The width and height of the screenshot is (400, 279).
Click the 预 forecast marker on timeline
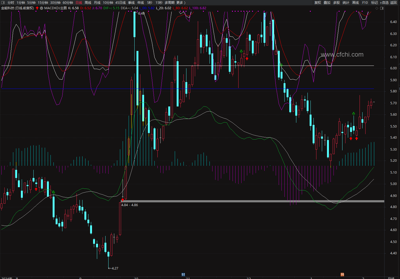[x=342, y=275]
